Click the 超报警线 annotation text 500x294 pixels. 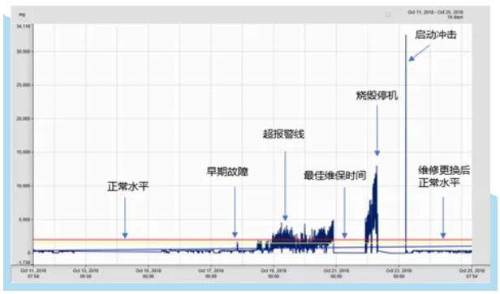pyautogui.click(x=283, y=134)
